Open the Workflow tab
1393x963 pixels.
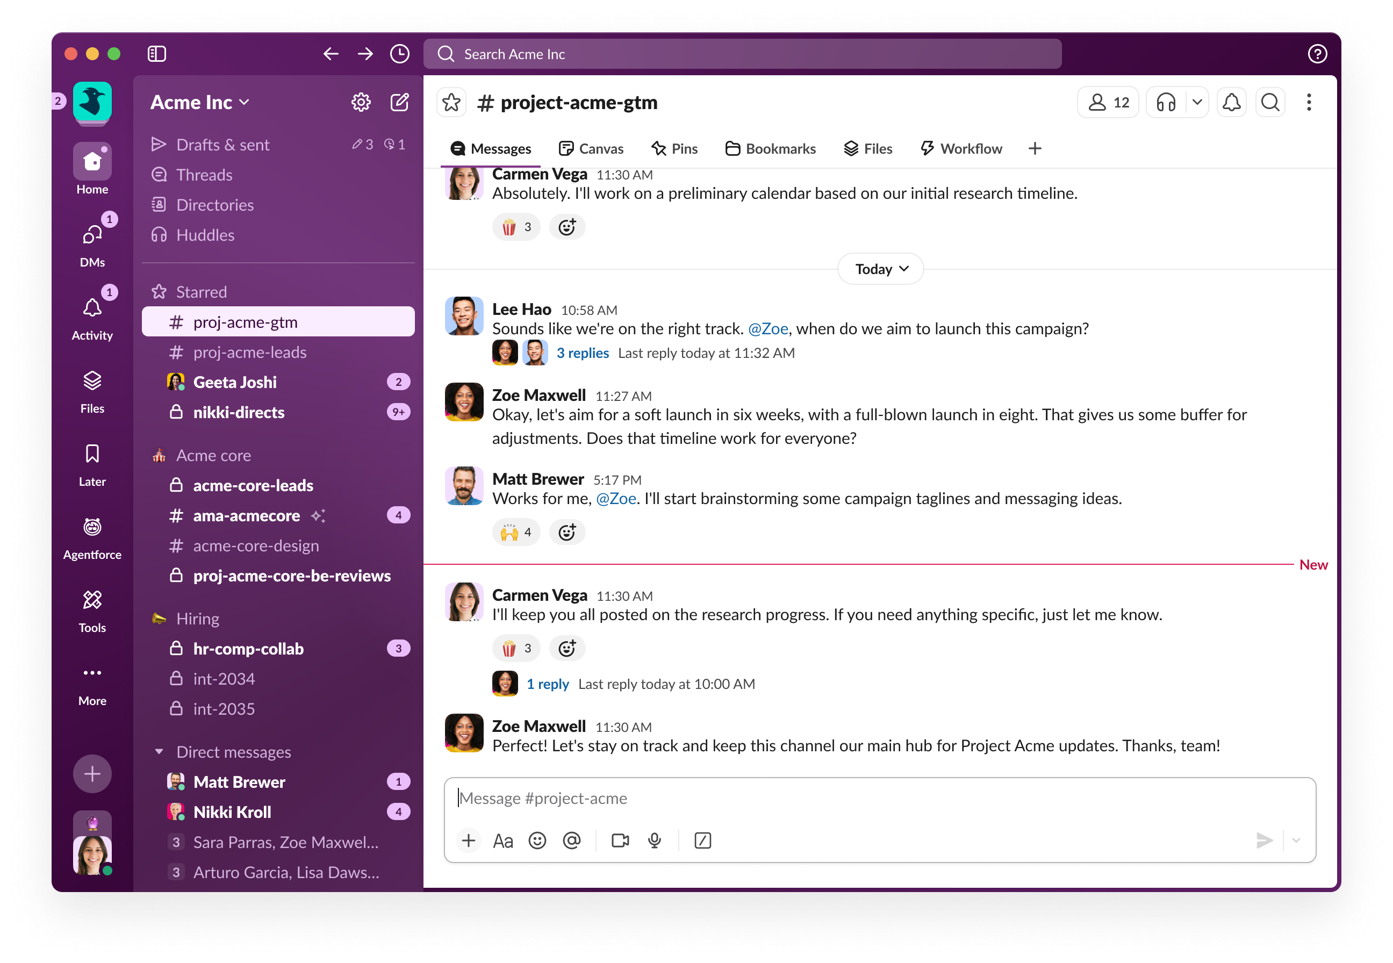pos(961,149)
